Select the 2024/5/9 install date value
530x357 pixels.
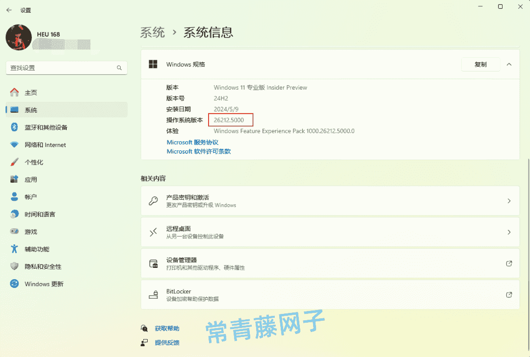[x=226, y=109]
